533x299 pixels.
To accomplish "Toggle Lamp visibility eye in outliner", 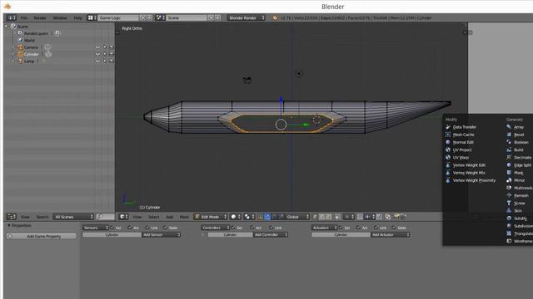I will pyautogui.click(x=98, y=61).
